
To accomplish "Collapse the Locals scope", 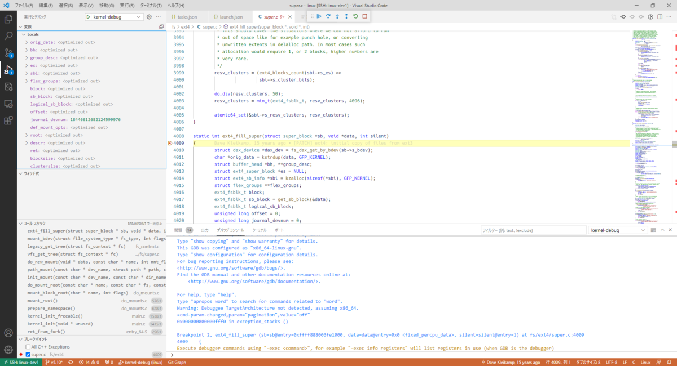I will click(93, 34).
